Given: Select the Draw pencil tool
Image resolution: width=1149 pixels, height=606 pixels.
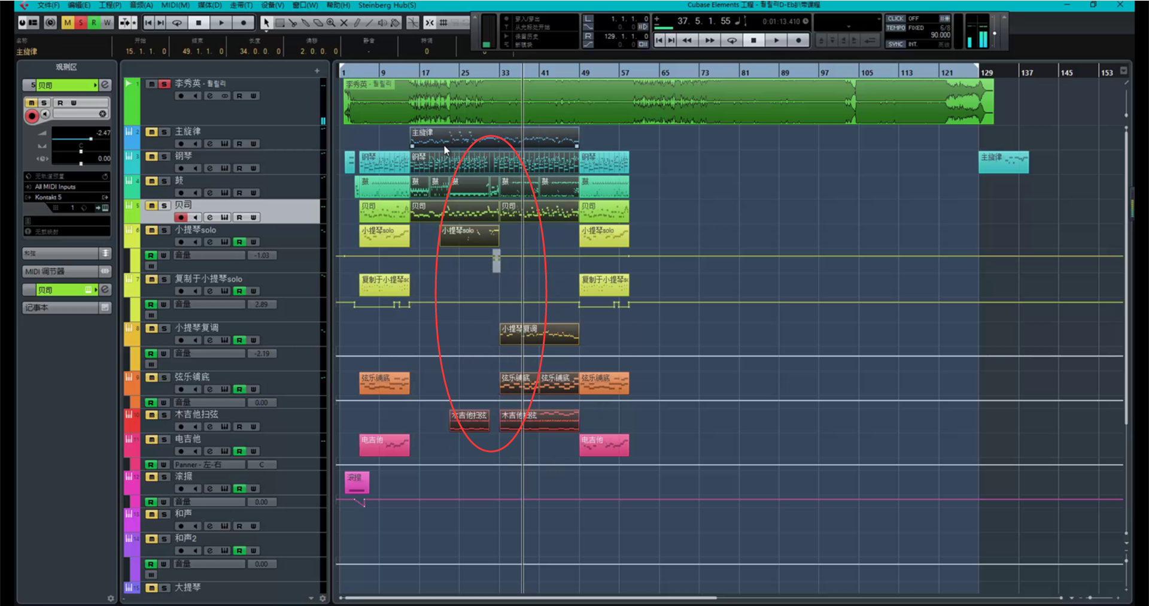Looking at the screenshot, I should coord(357,23).
